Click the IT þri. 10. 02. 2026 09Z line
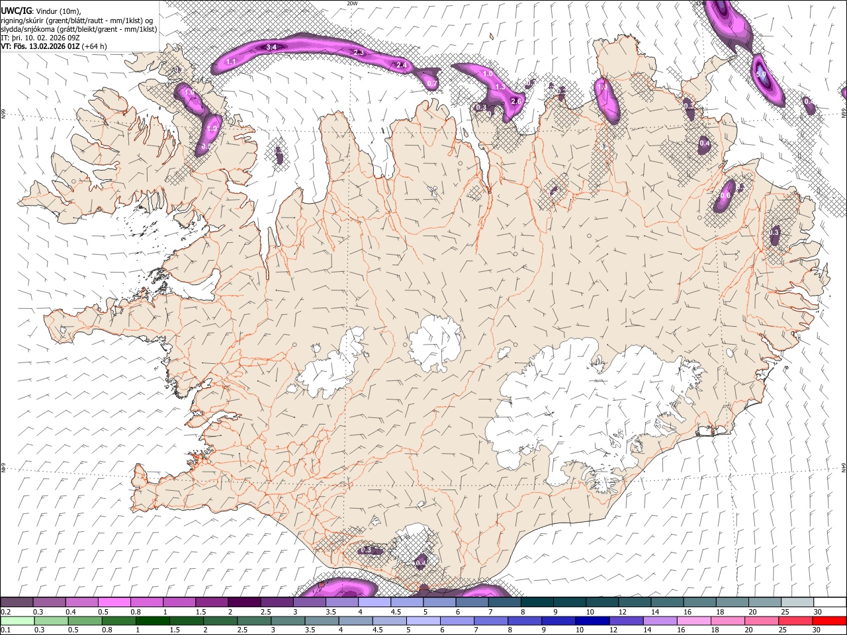Viewport: 847px width, 635px height. [41, 38]
